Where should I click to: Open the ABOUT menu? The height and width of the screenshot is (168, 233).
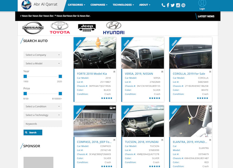click(x=145, y=5)
